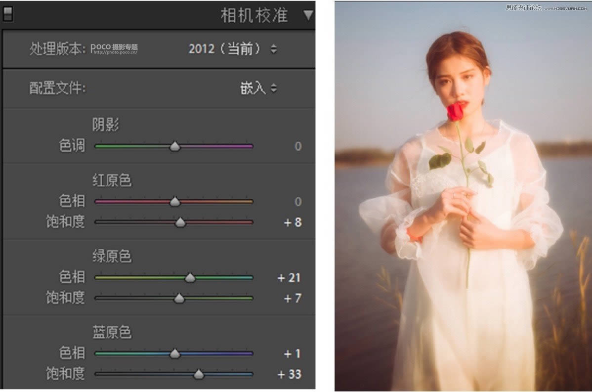Screen dimensions: 592x392
Task: Click the 绿原色 色相 slider handle
Action: [190, 278]
